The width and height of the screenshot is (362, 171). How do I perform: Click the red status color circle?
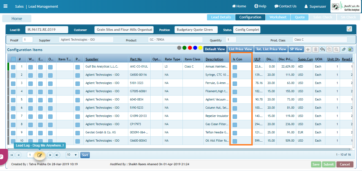[190, 48]
